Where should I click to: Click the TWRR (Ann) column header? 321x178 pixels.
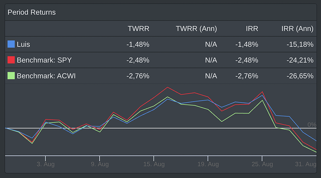196,29
